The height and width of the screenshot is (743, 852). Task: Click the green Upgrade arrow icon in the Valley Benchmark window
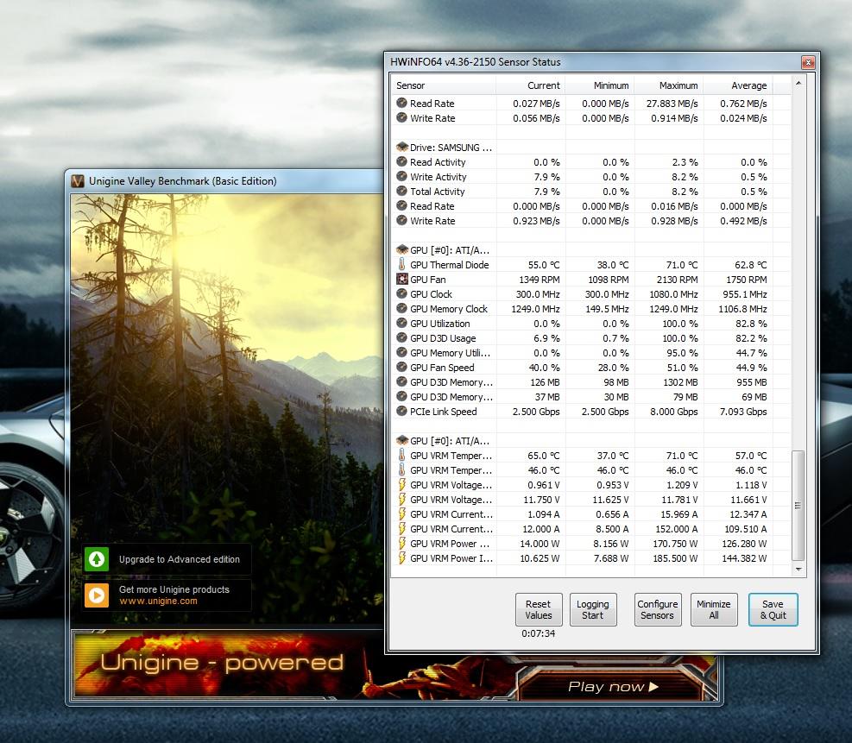coord(97,559)
